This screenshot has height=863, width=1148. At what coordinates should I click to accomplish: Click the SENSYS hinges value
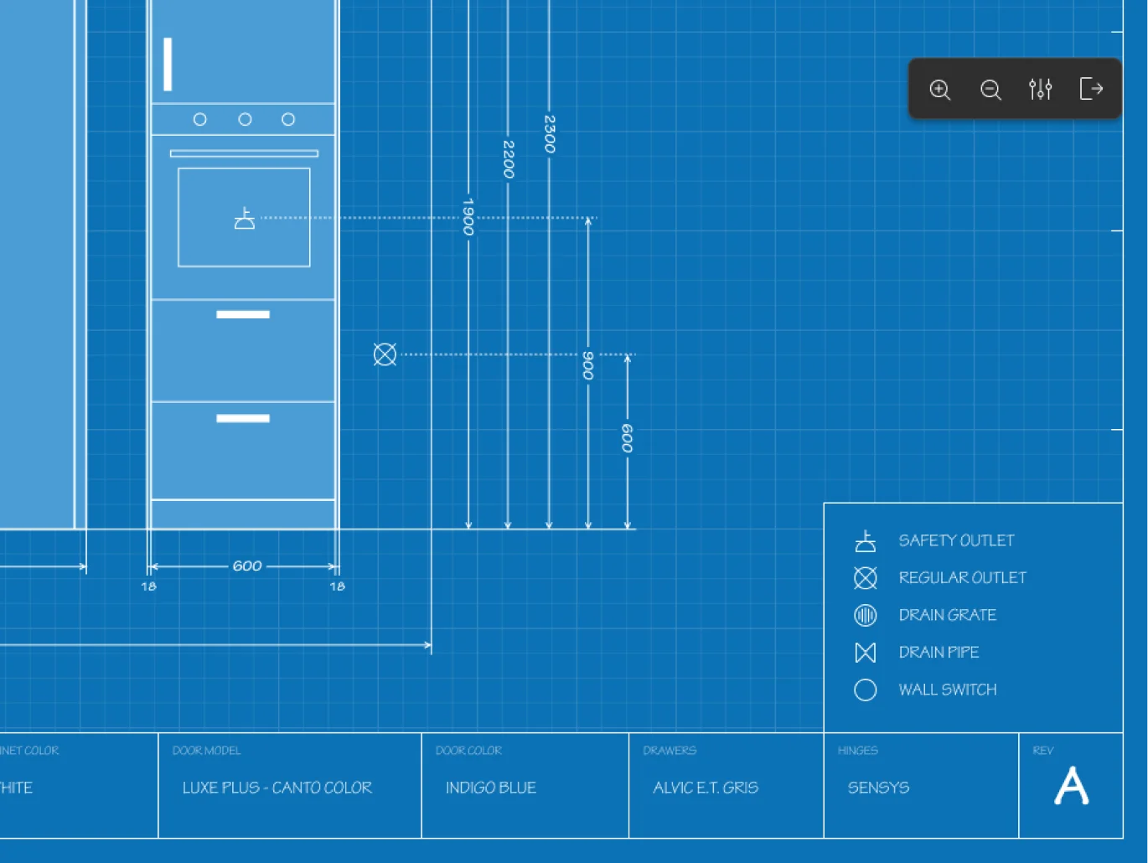coord(878,788)
